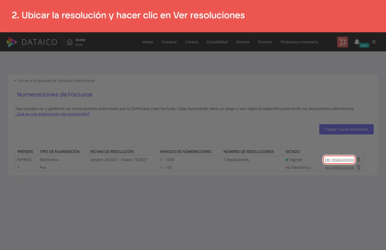The width and height of the screenshot is (386, 250).
Task: Delete the F Pos numbering trash icon
Action: click(x=359, y=167)
